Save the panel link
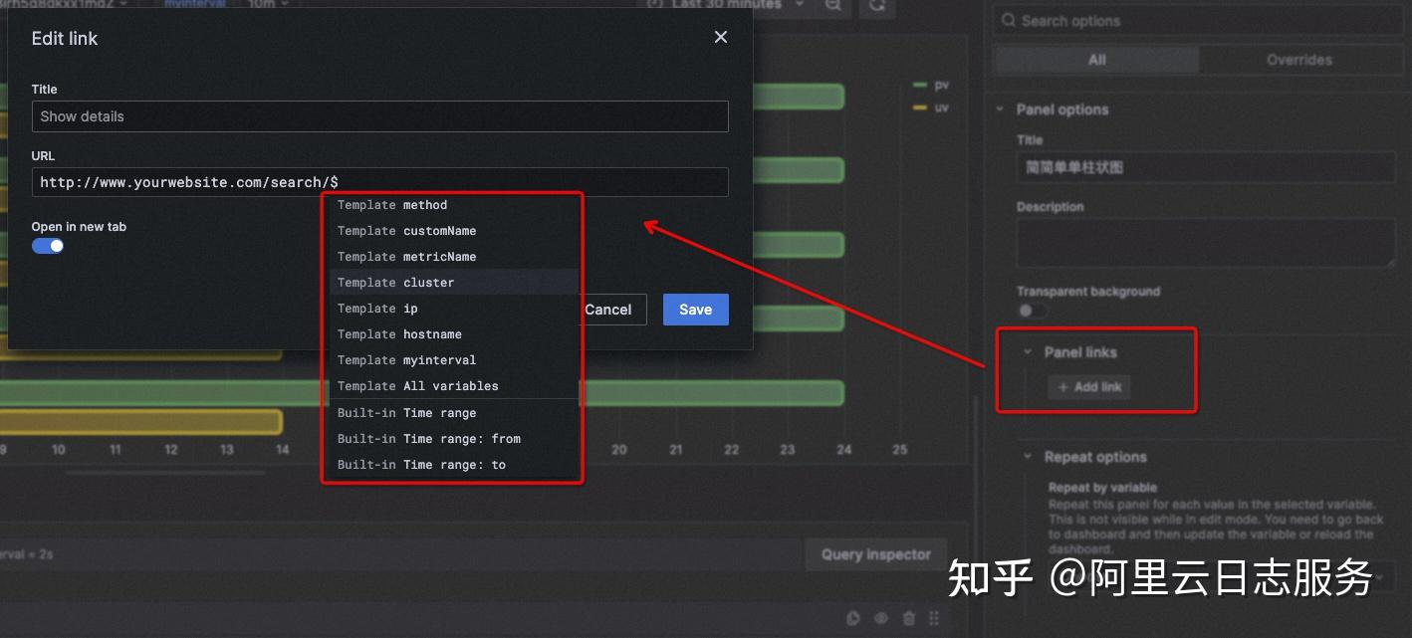 pos(695,310)
